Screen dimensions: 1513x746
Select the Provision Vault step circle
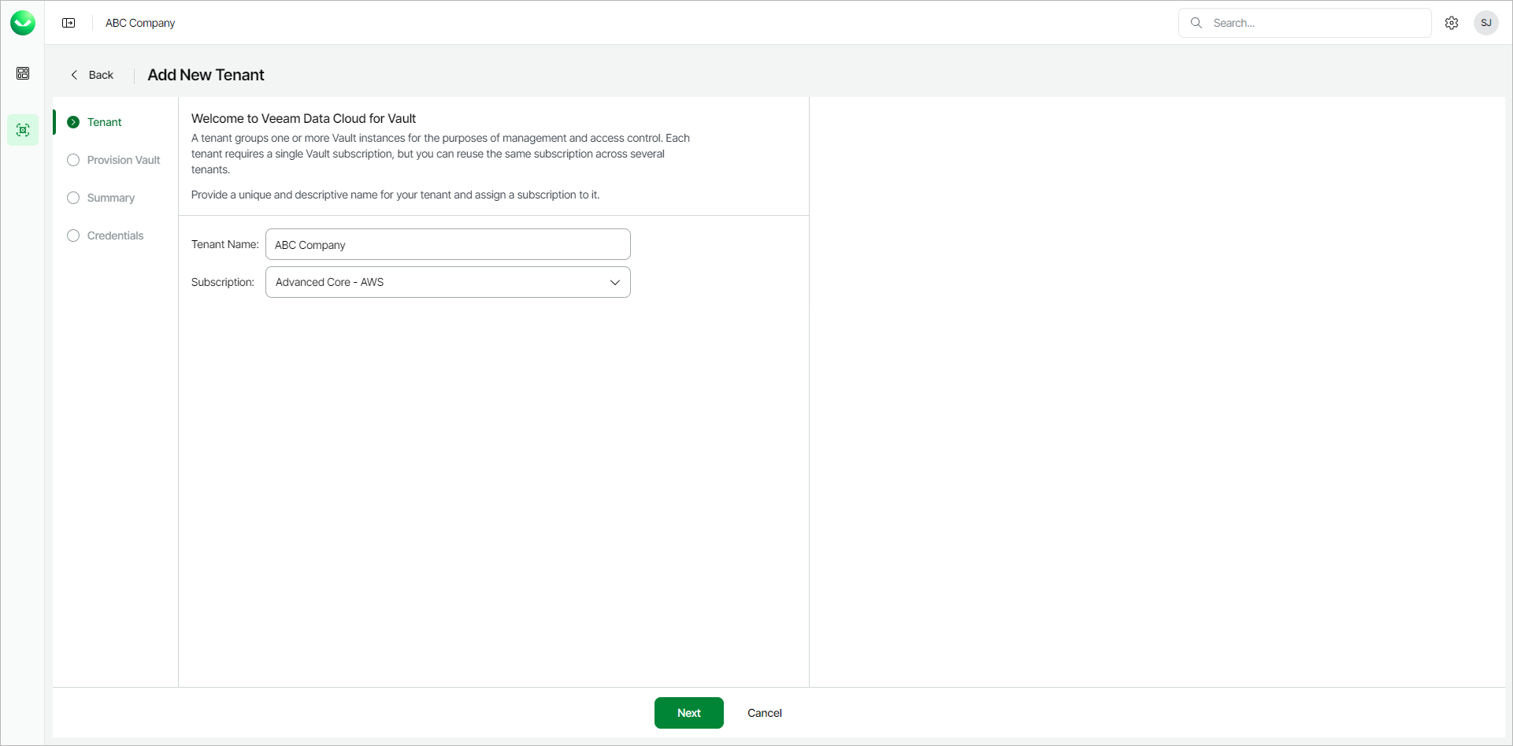coord(73,160)
